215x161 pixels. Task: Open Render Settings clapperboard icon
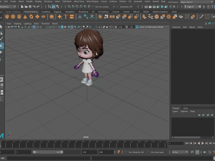158,7
